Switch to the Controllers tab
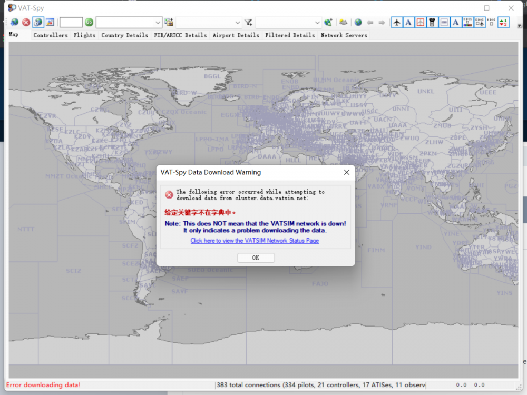 click(51, 35)
